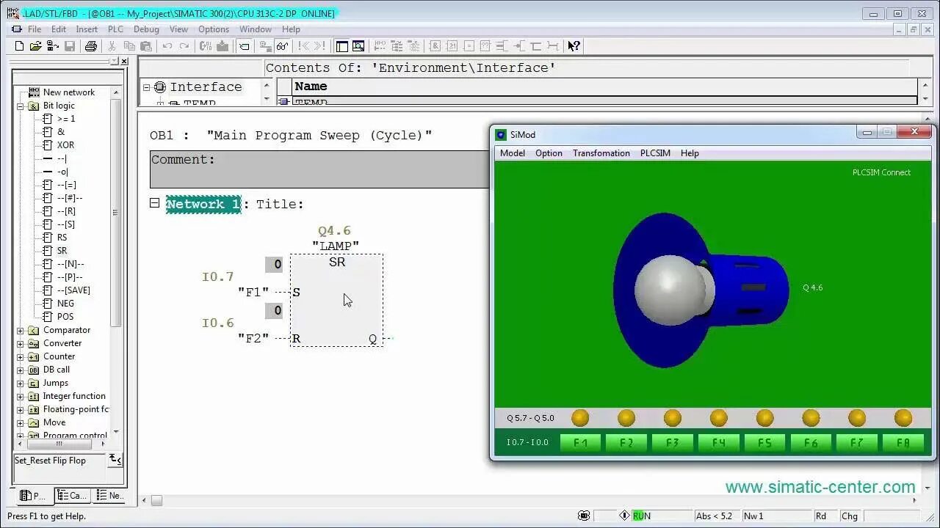The height and width of the screenshot is (528, 940).
Task: Open the File menu
Action: (x=35, y=29)
